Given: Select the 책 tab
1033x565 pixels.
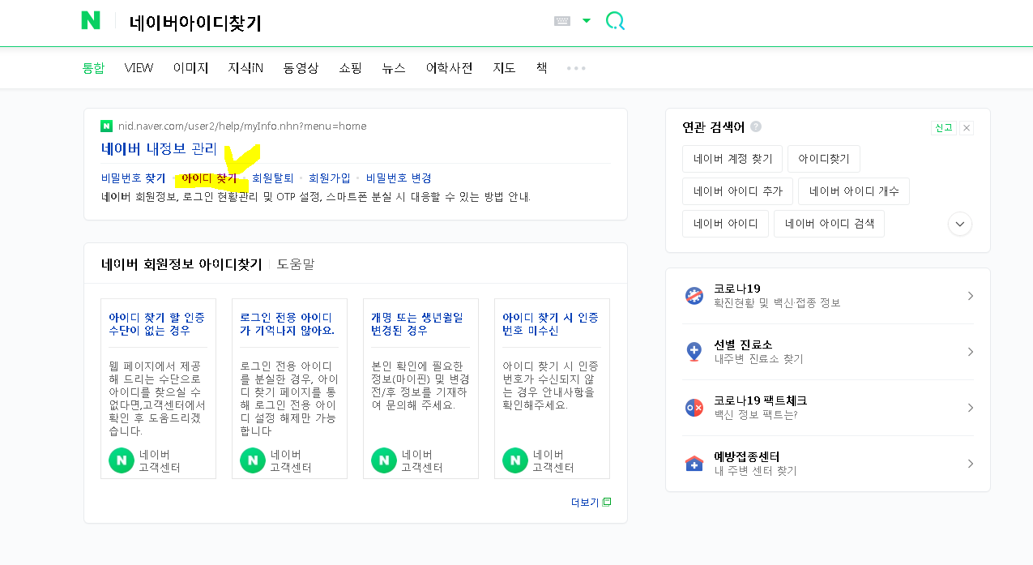Looking at the screenshot, I should 541,68.
